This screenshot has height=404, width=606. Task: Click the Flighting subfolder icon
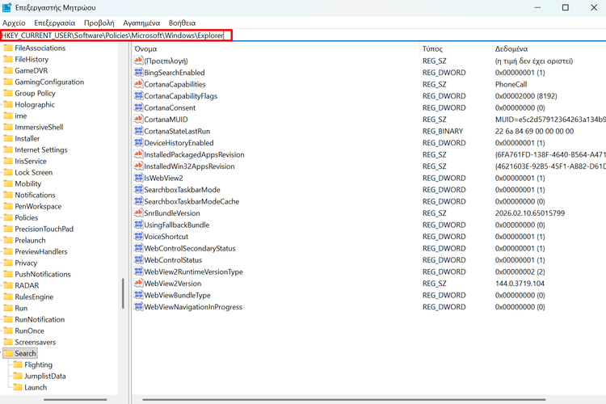[x=17, y=364]
